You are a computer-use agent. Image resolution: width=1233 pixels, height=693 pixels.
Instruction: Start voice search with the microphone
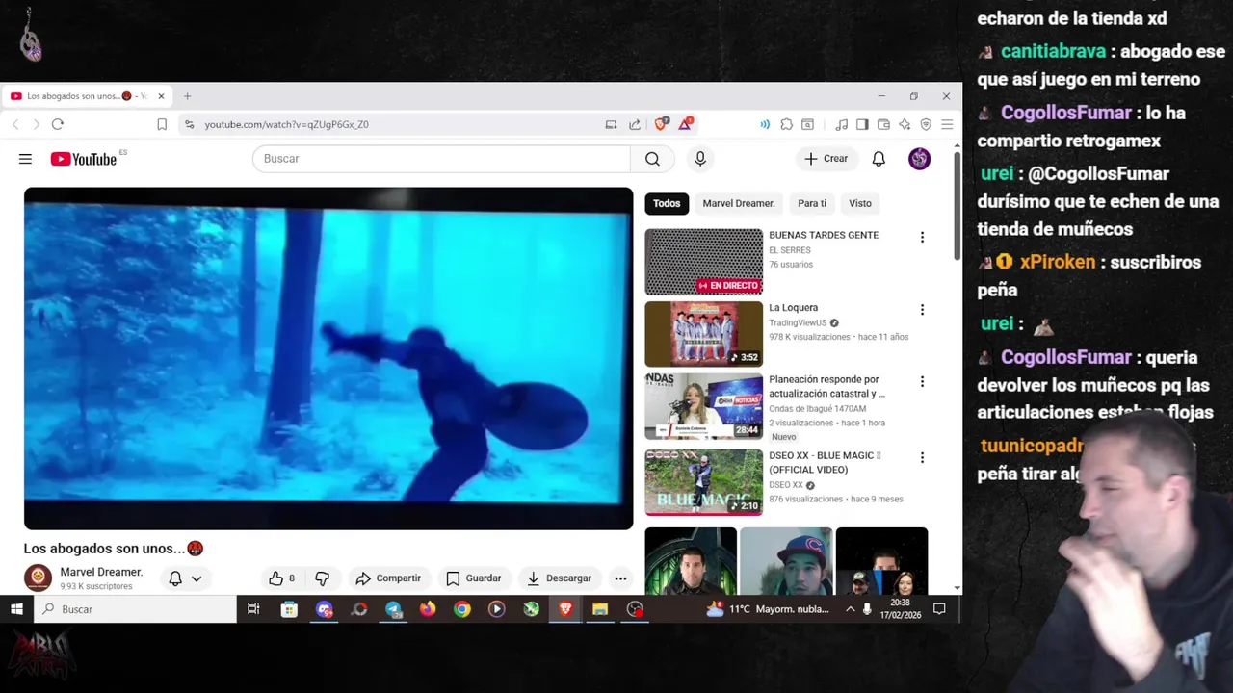click(700, 159)
